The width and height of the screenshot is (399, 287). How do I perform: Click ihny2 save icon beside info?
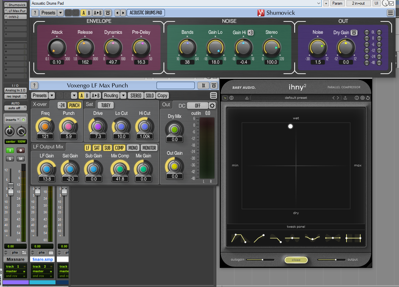(362, 98)
